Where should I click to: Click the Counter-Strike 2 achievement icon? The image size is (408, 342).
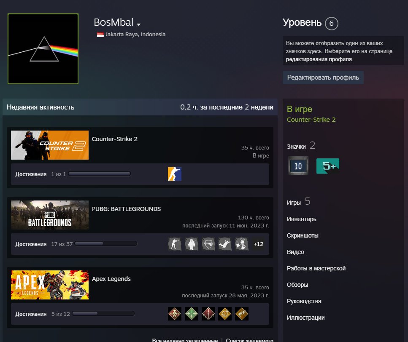(175, 174)
